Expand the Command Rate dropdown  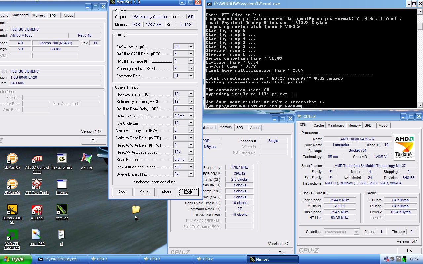tap(191, 76)
